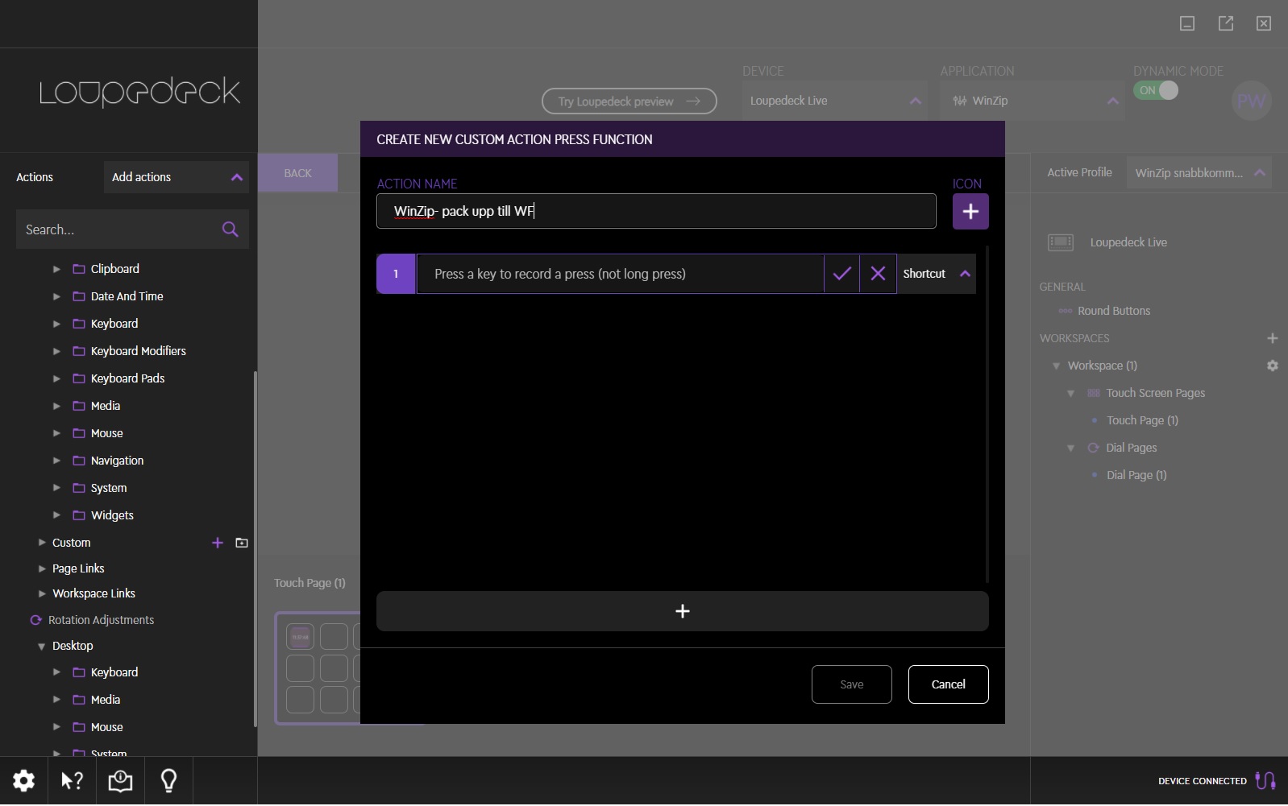Image resolution: width=1288 pixels, height=806 pixels.
Task: Click the device connected USB icon
Action: pyautogui.click(x=1265, y=780)
